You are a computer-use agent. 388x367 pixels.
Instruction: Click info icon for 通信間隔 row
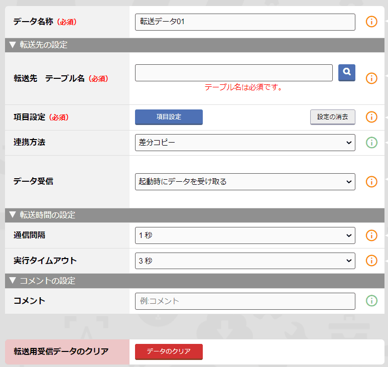pyautogui.click(x=371, y=235)
